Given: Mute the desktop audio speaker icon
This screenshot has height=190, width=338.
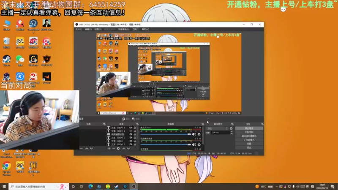Looking at the screenshot, I should pos(194,134).
